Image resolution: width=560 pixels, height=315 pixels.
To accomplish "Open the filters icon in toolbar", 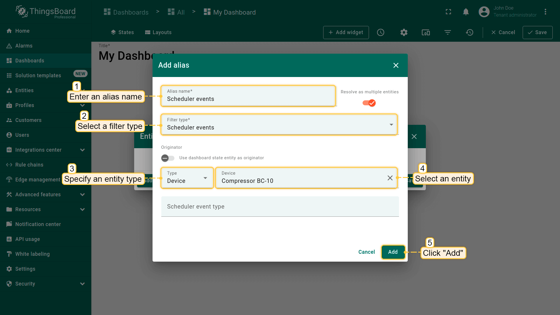I will click(447, 32).
